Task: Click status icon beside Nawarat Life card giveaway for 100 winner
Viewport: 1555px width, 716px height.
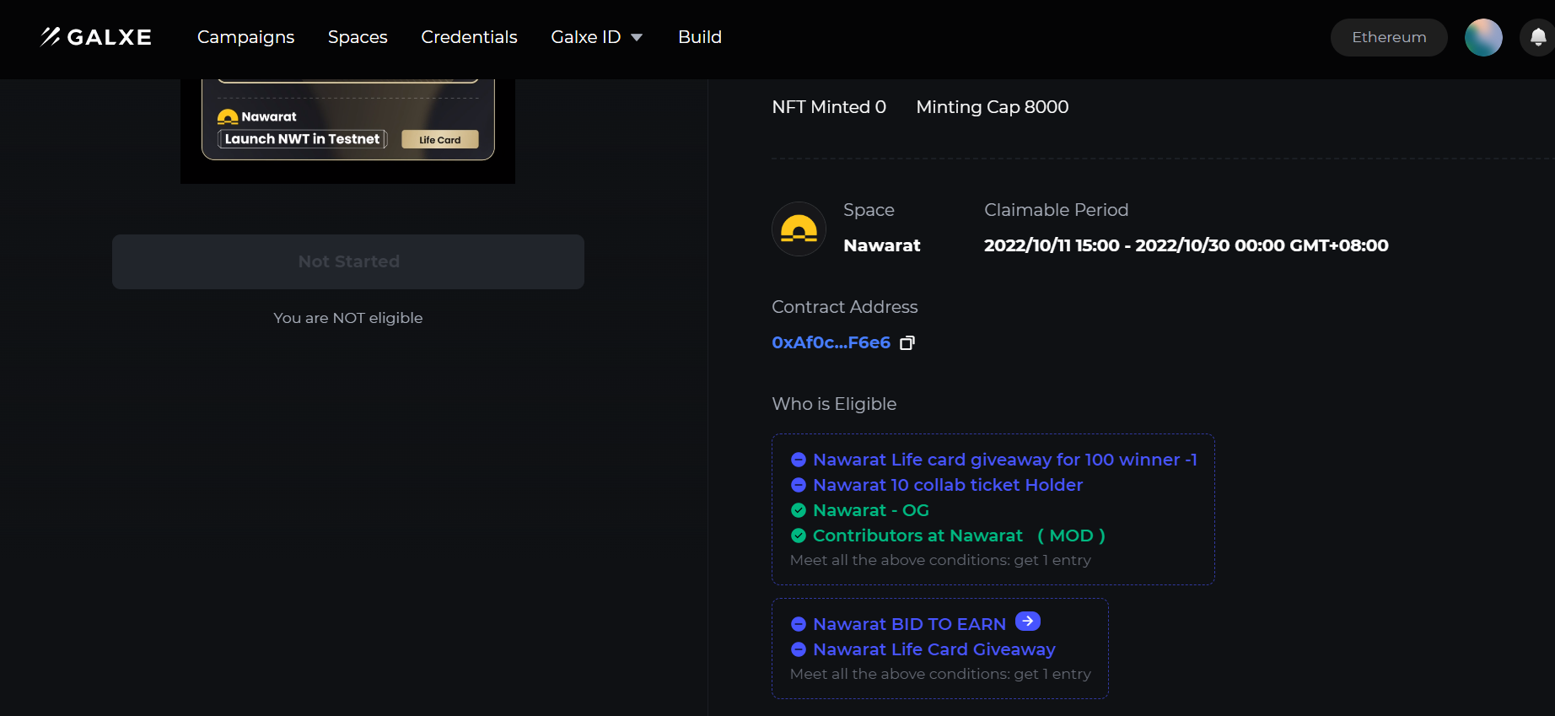Action: pos(799,460)
